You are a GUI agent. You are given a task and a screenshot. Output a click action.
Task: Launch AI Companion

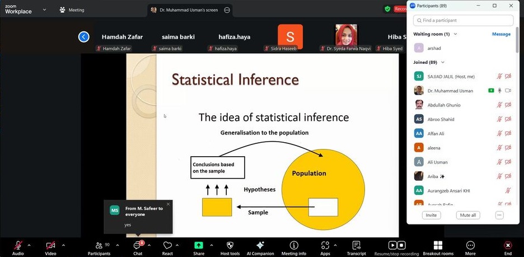[x=260, y=248]
